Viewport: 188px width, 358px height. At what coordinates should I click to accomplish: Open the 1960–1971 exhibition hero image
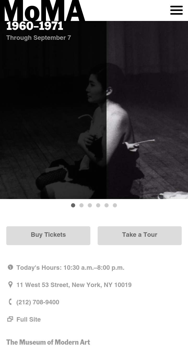point(94,110)
